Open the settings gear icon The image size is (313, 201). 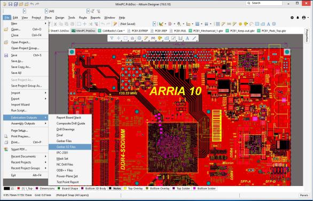tap(292, 18)
